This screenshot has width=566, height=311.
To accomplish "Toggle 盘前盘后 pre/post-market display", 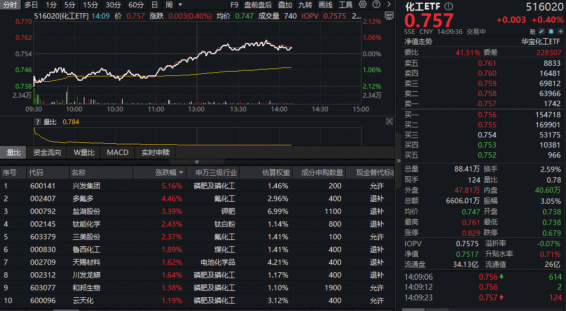I will [258, 5].
